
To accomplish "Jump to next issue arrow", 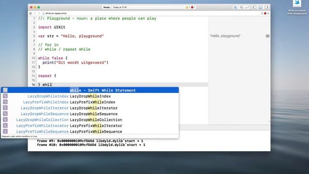I will pos(268,14).
